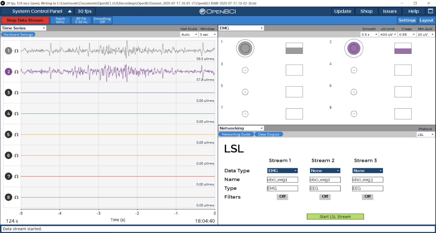The height and width of the screenshot is (233, 436).
Task: Toggle the Notch 60Hz filter button
Action: (60, 20)
